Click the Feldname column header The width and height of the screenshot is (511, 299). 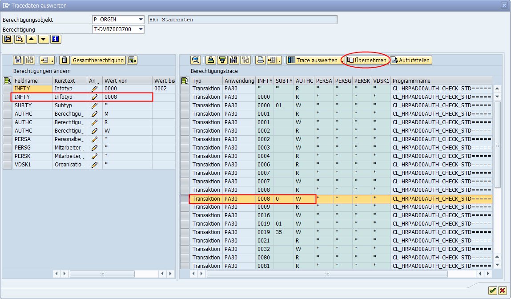[32, 81]
